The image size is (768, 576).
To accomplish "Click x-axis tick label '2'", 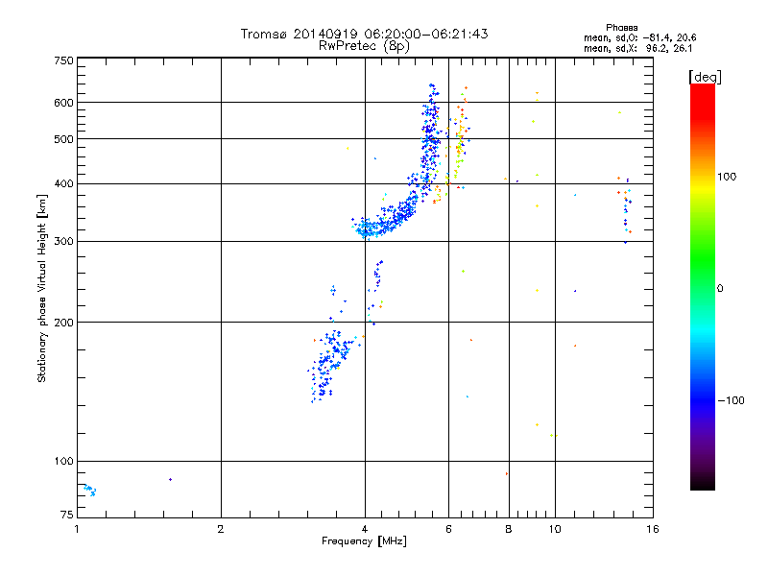I will [x=221, y=529].
